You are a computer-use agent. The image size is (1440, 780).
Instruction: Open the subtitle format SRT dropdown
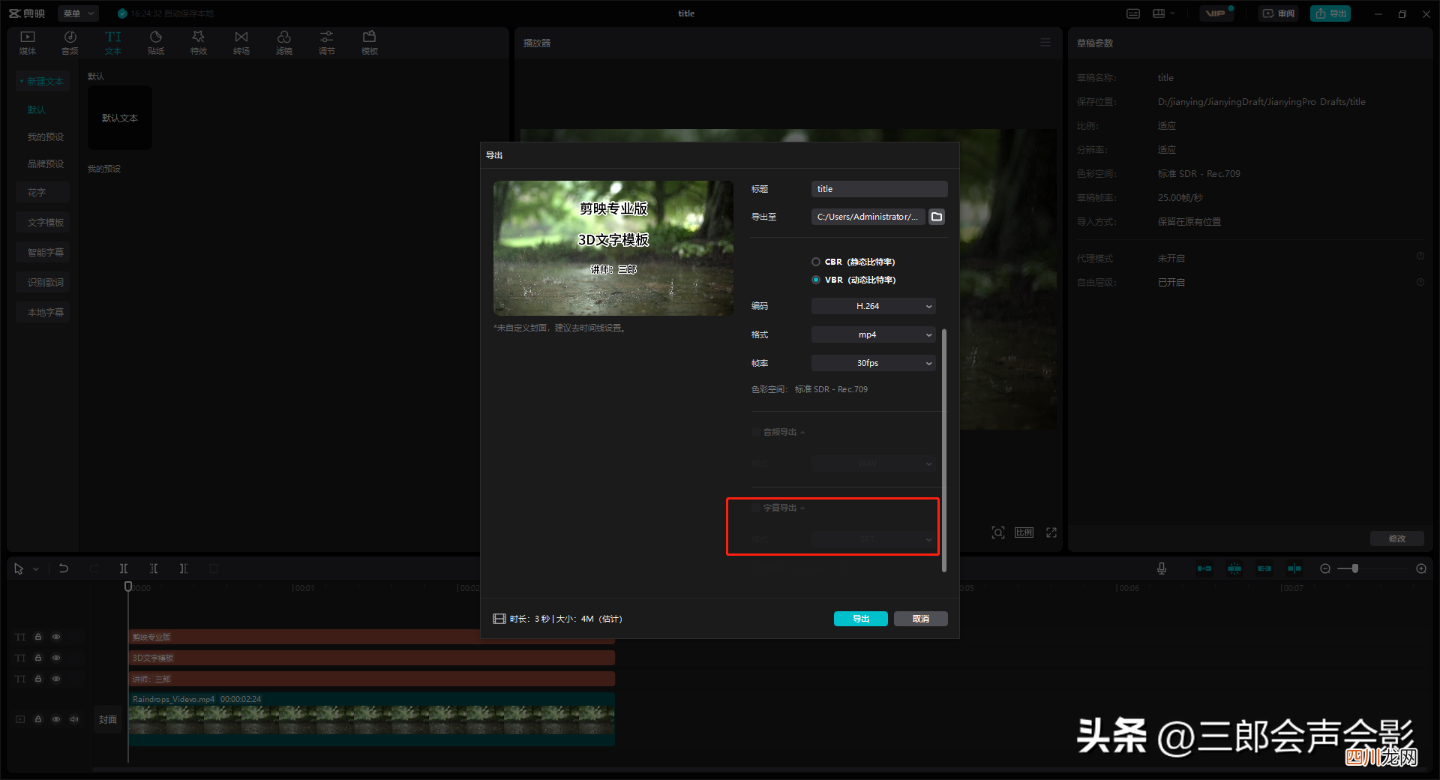pyautogui.click(x=873, y=539)
